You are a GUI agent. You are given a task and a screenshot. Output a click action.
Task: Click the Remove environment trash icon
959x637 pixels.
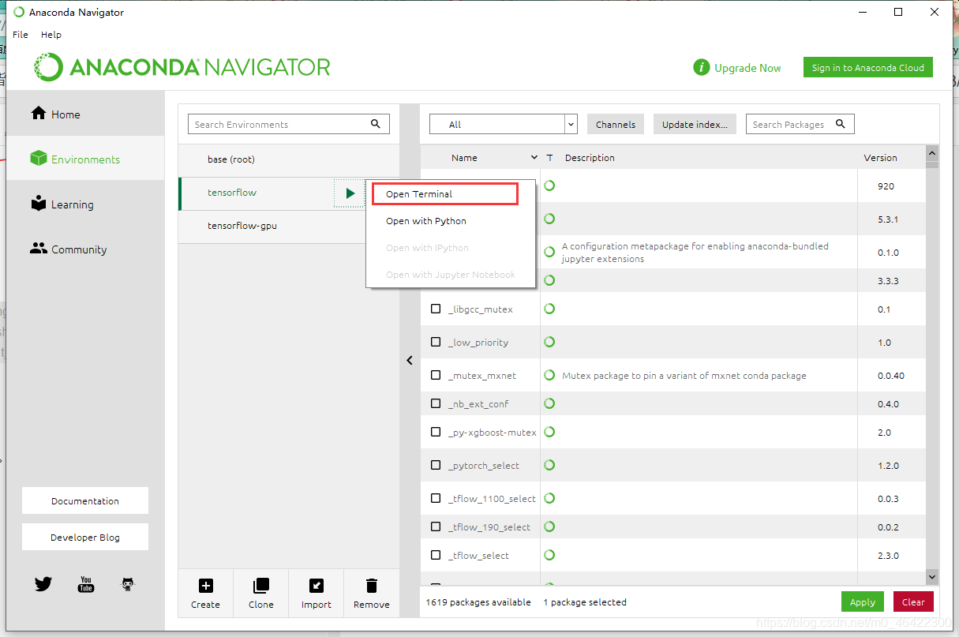pyautogui.click(x=371, y=586)
